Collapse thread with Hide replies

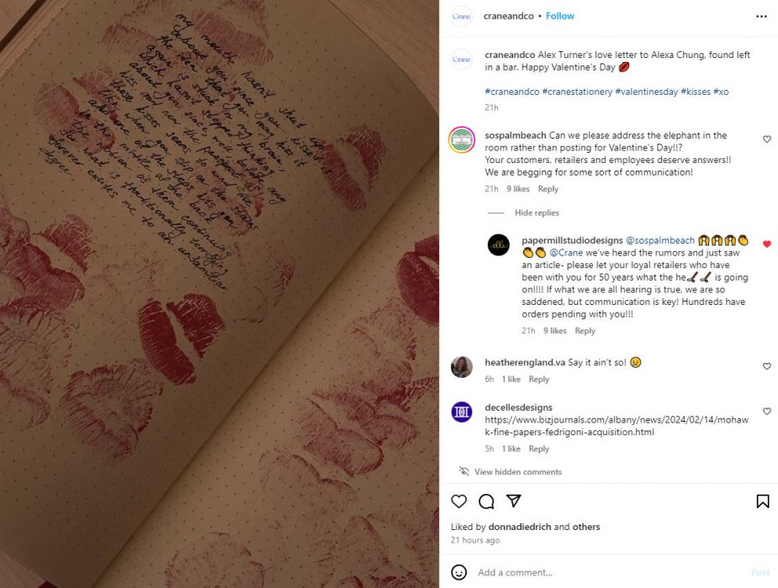537,213
